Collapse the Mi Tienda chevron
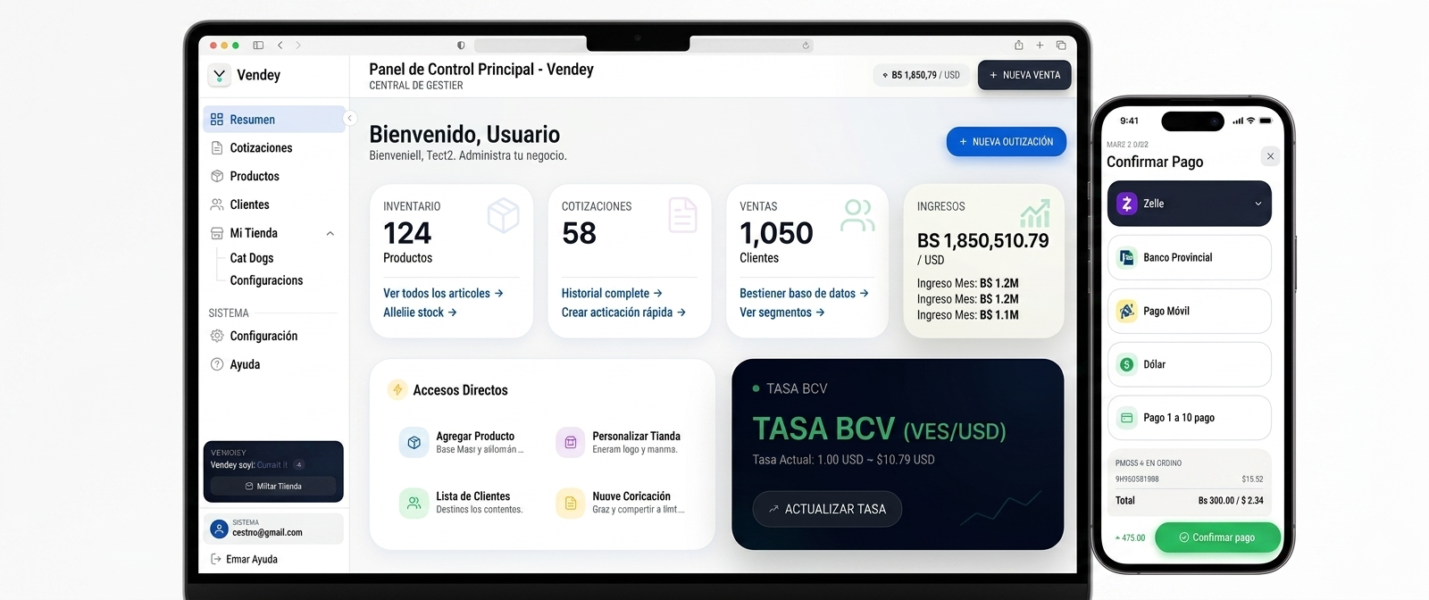The height and width of the screenshot is (600, 1429). point(330,234)
